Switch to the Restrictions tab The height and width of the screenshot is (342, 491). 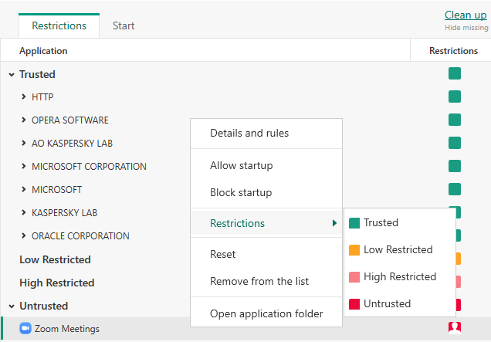[59, 25]
